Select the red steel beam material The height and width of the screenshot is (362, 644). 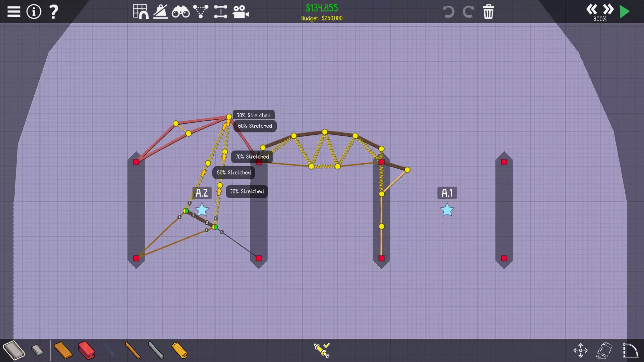(x=86, y=350)
